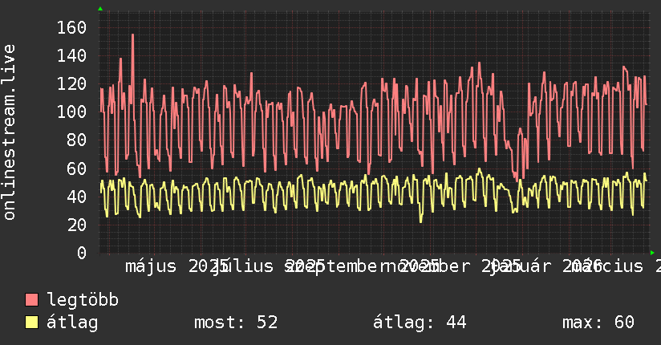
Task: Click the 140 y-axis label
Action: [71, 55]
